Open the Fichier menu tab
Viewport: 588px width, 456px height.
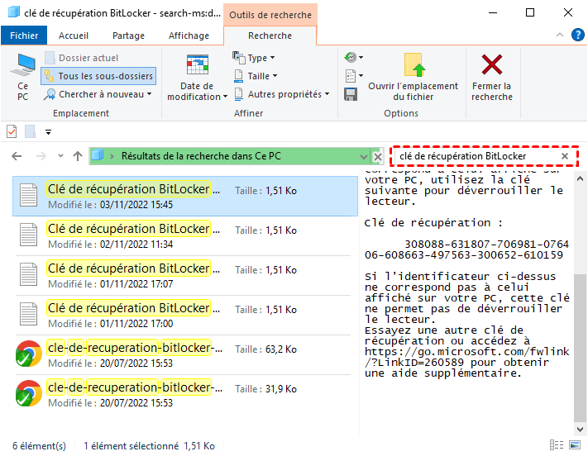pos(24,36)
